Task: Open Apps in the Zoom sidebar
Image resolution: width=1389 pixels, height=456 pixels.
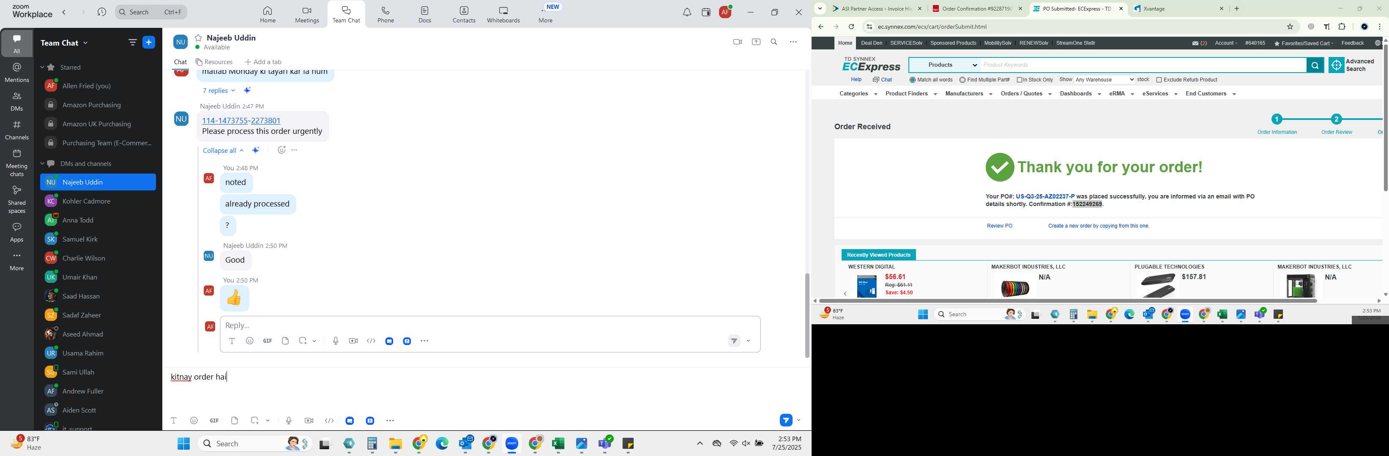Action: point(17,233)
